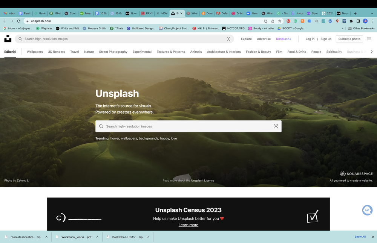Open Textures & Patterns category
The height and width of the screenshot is (243, 377).
(x=171, y=52)
